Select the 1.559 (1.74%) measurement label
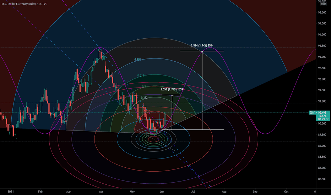The width and height of the screenshot is (331, 195). click(x=172, y=89)
